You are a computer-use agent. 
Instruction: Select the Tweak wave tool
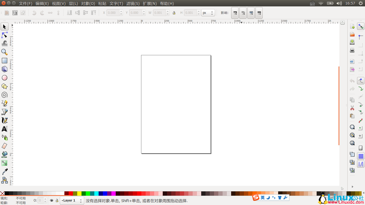point(5,44)
